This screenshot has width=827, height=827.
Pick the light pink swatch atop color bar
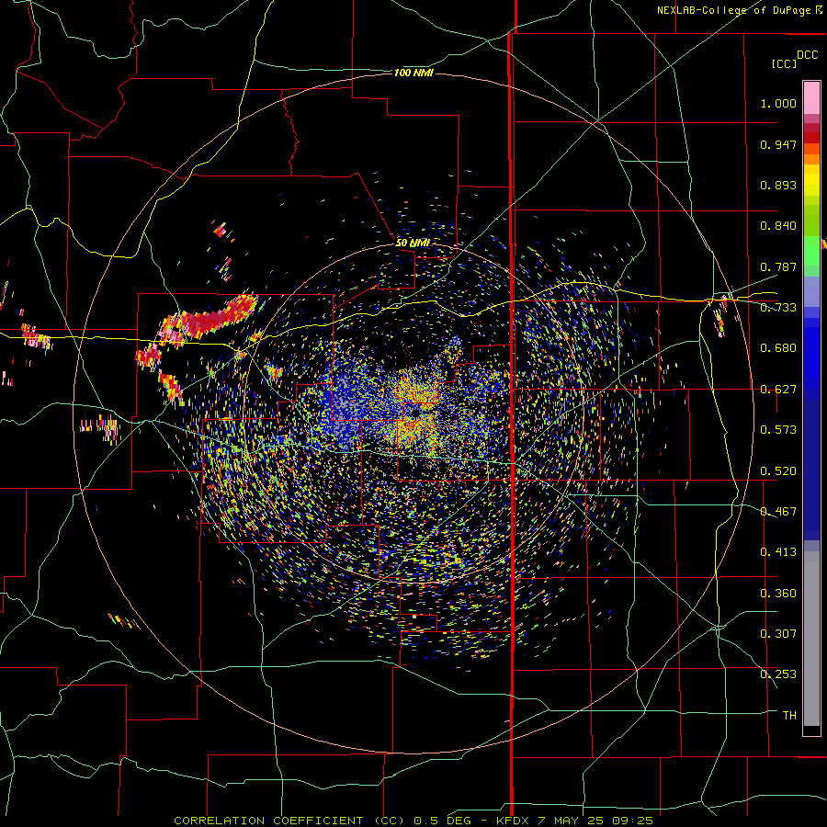coord(811,97)
